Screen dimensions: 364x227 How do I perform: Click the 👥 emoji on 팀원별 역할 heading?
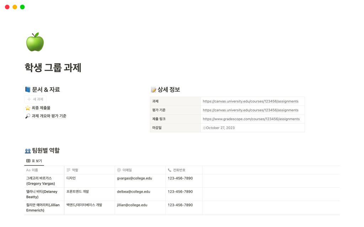pyautogui.click(x=28, y=150)
